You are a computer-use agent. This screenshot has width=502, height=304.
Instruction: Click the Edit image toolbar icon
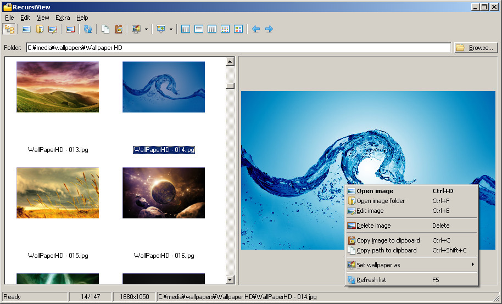coord(53,29)
